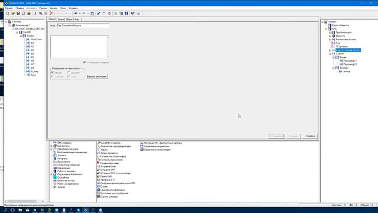The image size is (378, 213).
Task: Click the back arrow toolbar icon
Action: 76,14
